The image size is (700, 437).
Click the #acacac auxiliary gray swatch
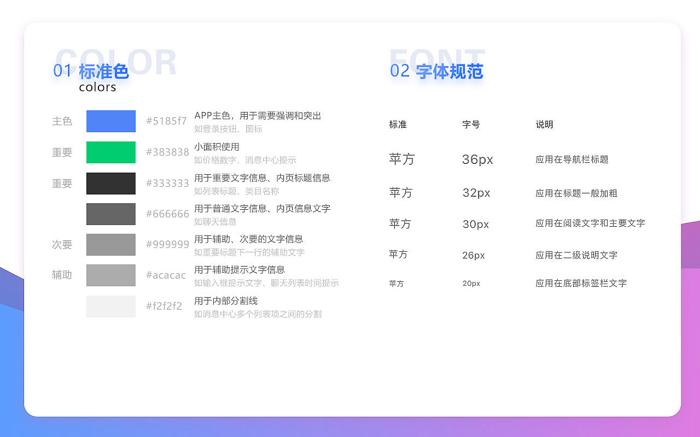point(111,275)
